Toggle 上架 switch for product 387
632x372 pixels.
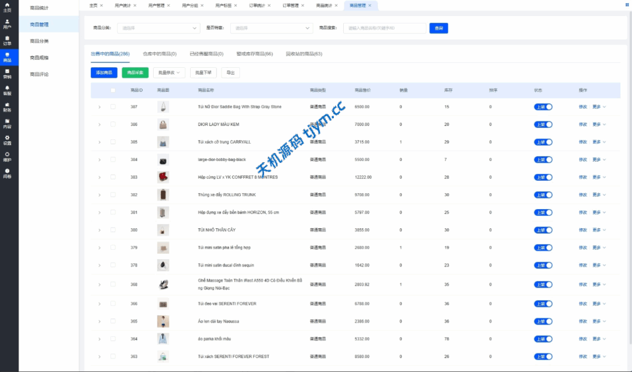point(543,107)
